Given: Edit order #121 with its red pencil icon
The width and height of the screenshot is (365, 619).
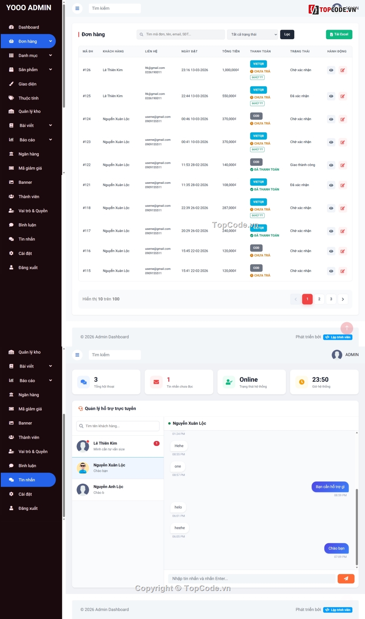Looking at the screenshot, I should coord(342,185).
